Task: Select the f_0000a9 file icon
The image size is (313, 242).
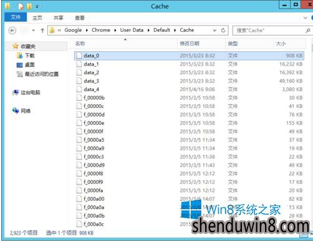Action: [79, 148]
